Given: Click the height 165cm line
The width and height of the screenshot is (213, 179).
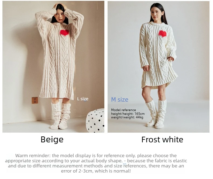Looking at the screenshot, I should pos(128,114).
